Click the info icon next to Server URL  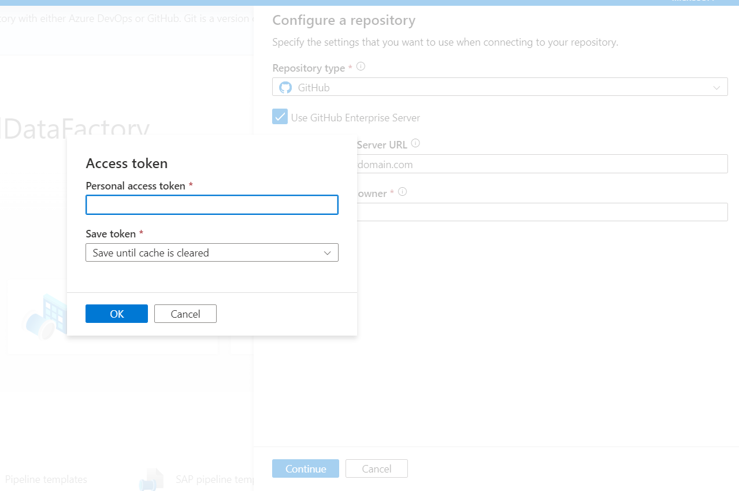click(415, 143)
